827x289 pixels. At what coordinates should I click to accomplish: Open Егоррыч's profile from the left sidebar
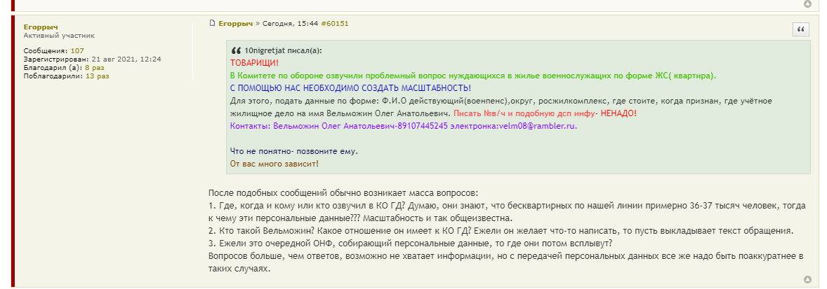[41, 27]
